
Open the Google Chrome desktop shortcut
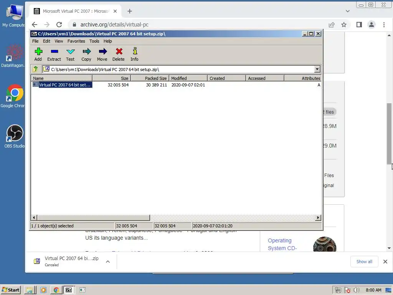click(x=13, y=96)
